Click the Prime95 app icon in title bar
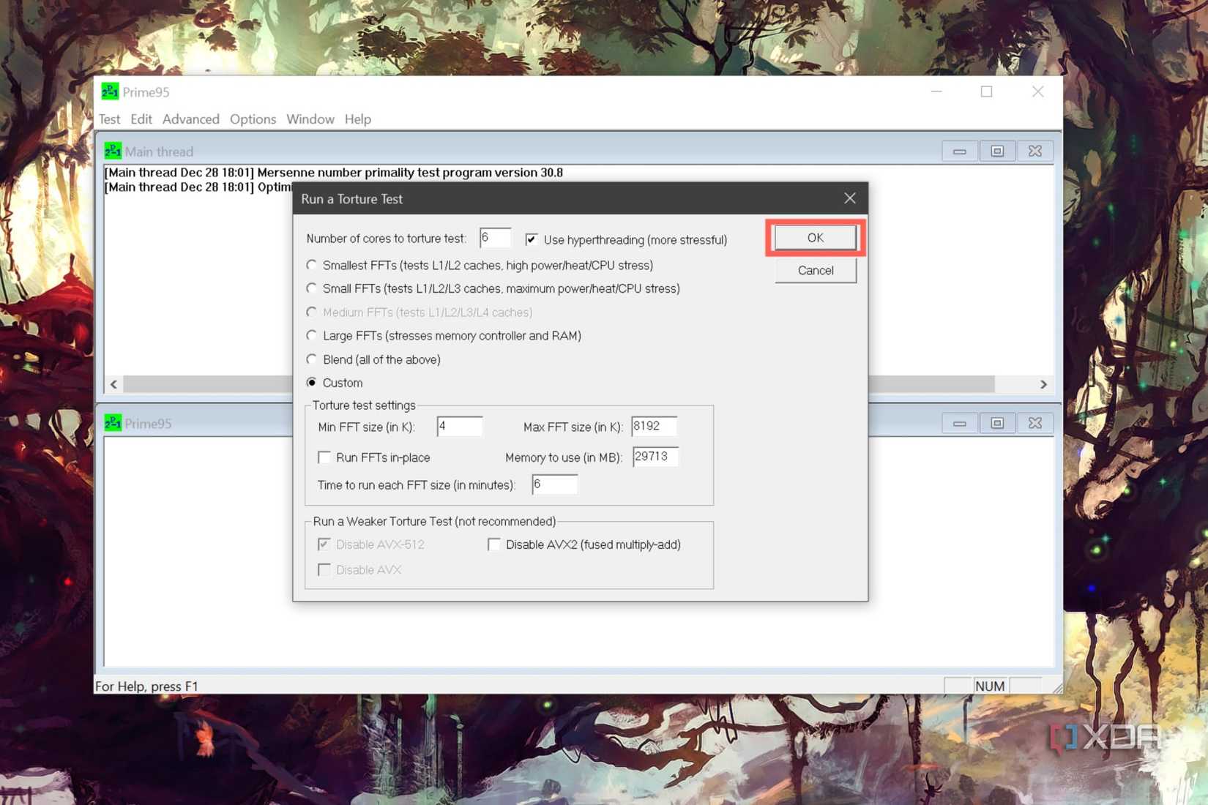This screenshot has height=805, width=1208. click(110, 91)
